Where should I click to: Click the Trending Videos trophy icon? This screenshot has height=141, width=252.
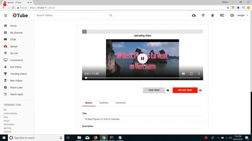tap(6, 74)
